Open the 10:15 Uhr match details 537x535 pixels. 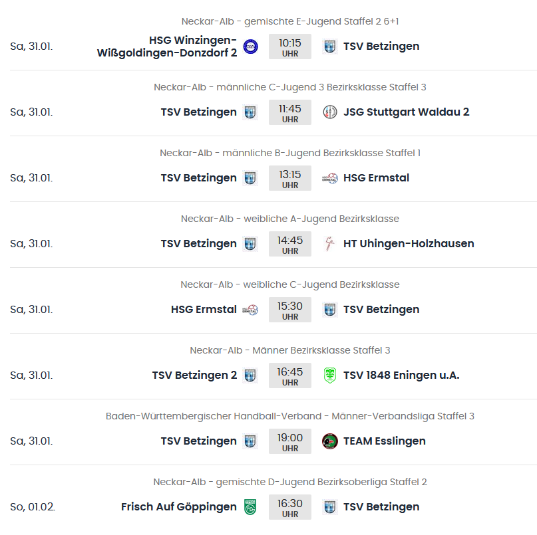290,47
